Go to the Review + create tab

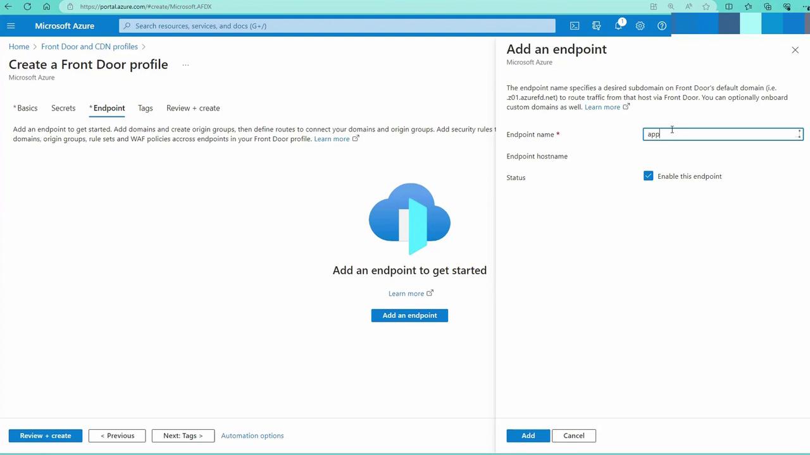coord(193,108)
